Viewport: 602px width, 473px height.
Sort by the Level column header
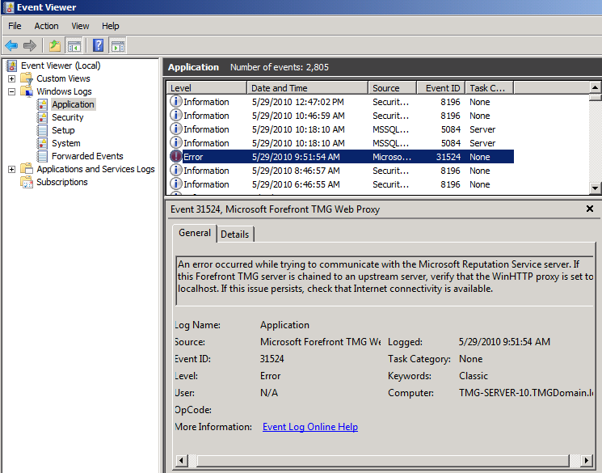point(207,88)
